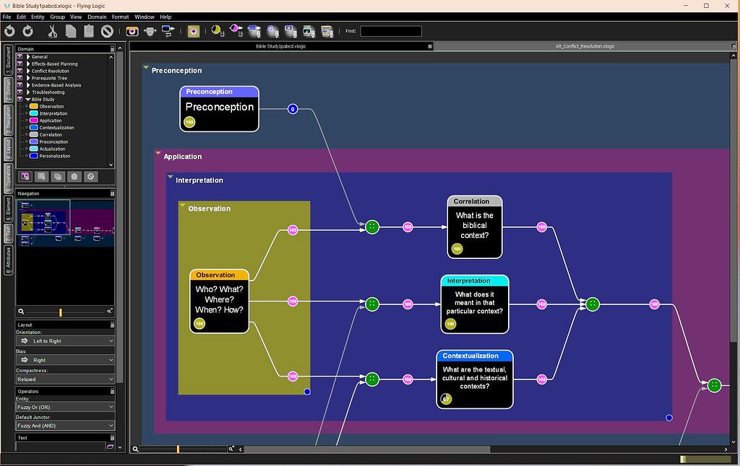This screenshot has width=740, height=466.
Task: Select the Contextualization entity box
Action: pos(474,379)
